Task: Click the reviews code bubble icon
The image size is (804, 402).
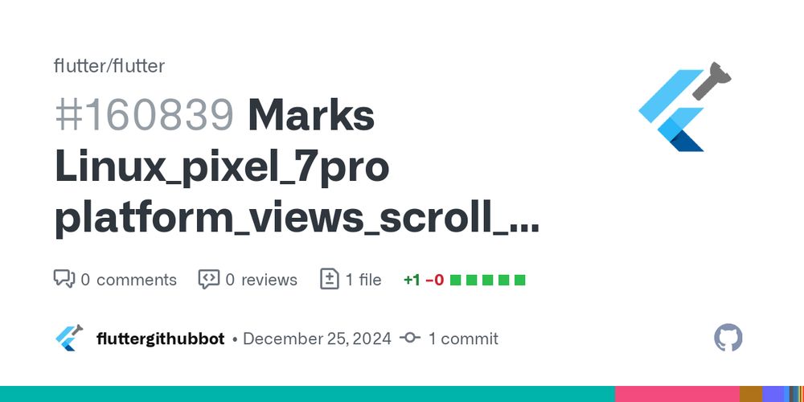Action: [x=209, y=280]
